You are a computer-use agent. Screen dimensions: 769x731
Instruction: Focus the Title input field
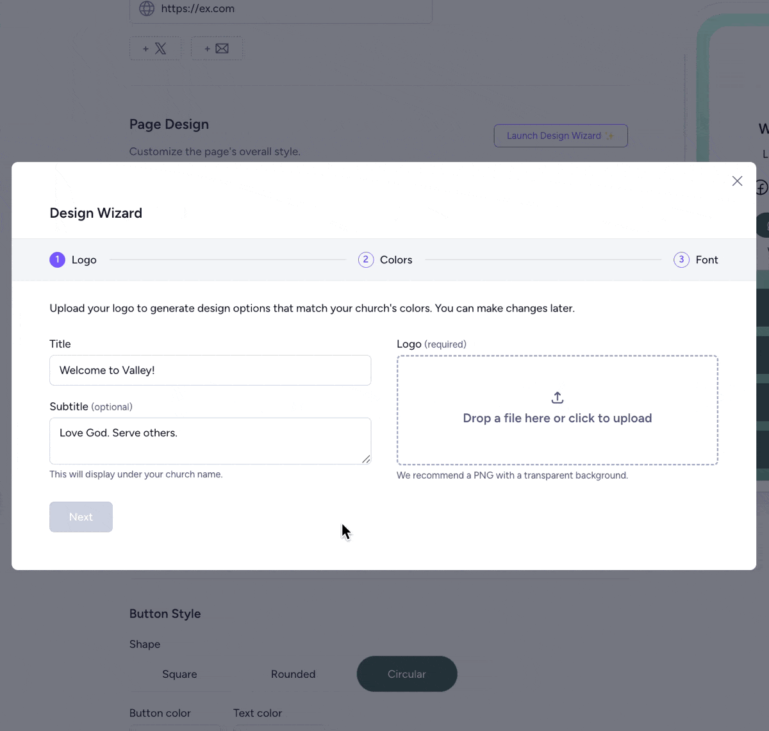210,370
